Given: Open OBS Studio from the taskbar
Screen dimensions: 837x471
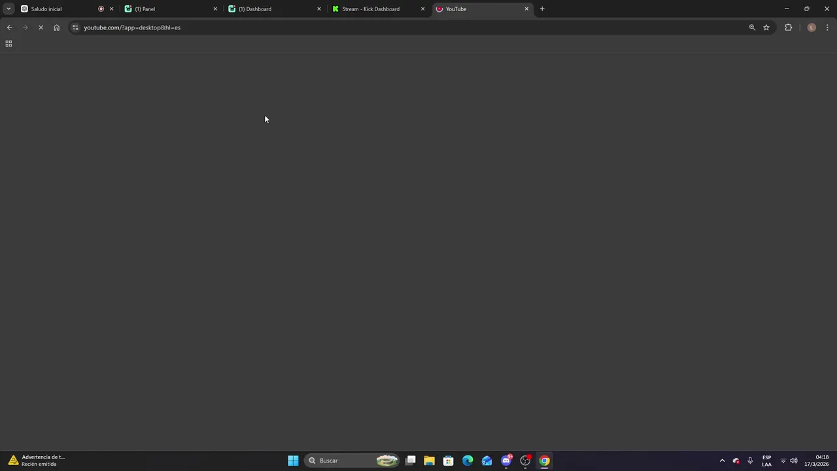Looking at the screenshot, I should pos(525,461).
